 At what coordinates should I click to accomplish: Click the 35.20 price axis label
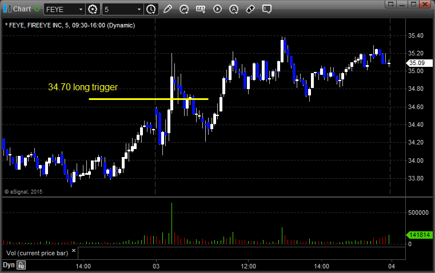pyautogui.click(x=416, y=53)
